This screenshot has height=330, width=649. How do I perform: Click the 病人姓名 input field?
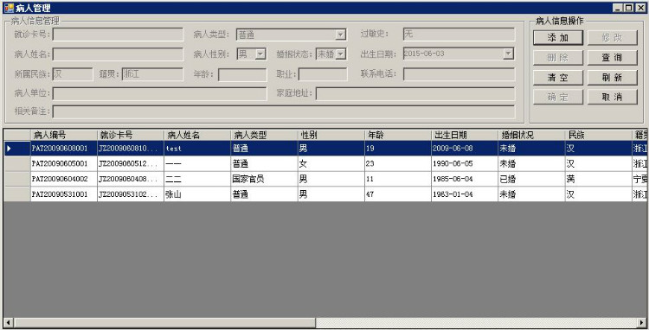pos(118,54)
